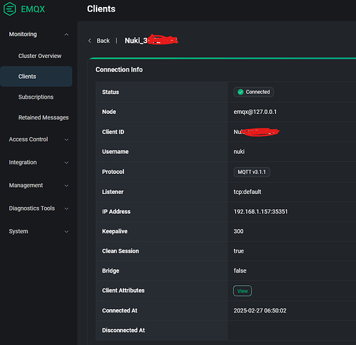Click the MQTT v3.1.1 protocol tag
The width and height of the screenshot is (356, 345).
(x=252, y=172)
